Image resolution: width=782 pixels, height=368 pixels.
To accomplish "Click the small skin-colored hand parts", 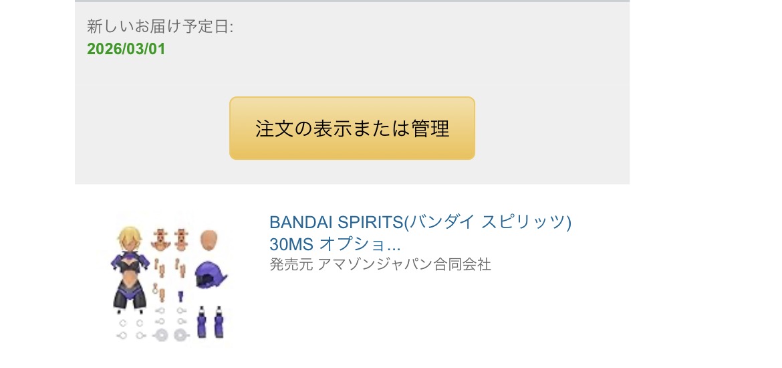I will pos(159,271).
